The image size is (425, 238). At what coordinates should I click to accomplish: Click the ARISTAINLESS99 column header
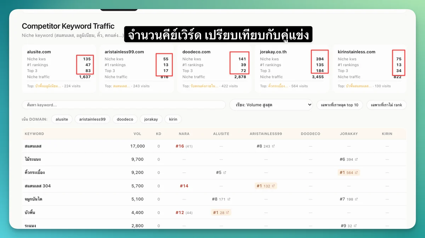click(x=266, y=134)
